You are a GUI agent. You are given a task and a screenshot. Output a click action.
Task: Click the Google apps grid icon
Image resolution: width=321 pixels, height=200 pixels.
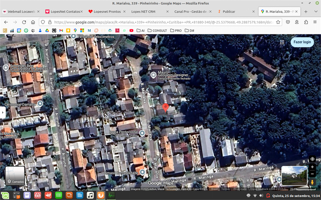coord(282,42)
